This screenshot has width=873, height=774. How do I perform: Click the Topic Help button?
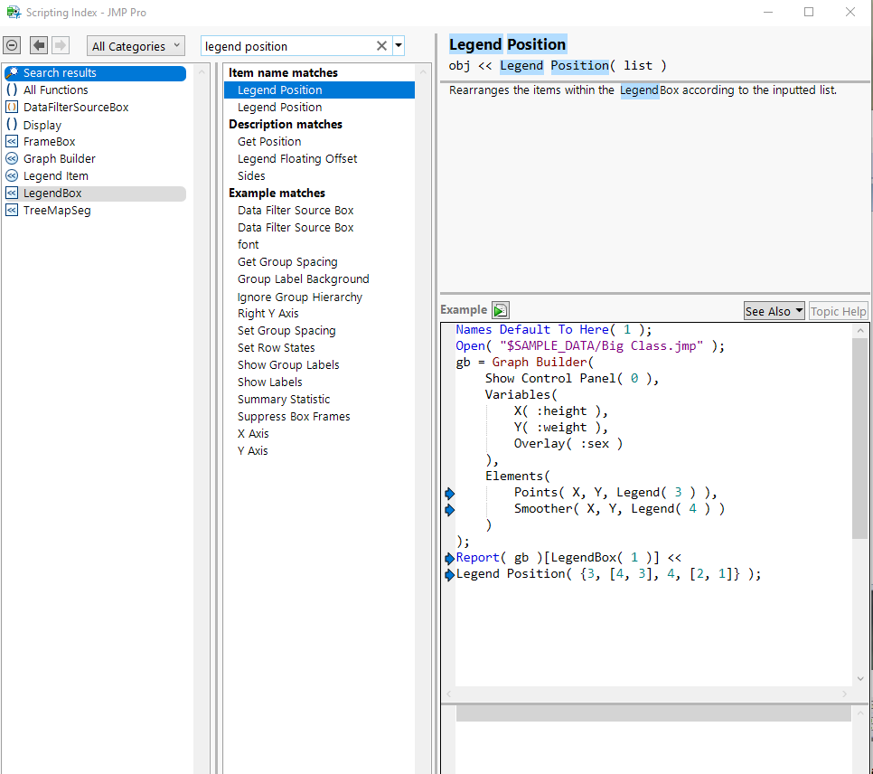click(x=838, y=310)
